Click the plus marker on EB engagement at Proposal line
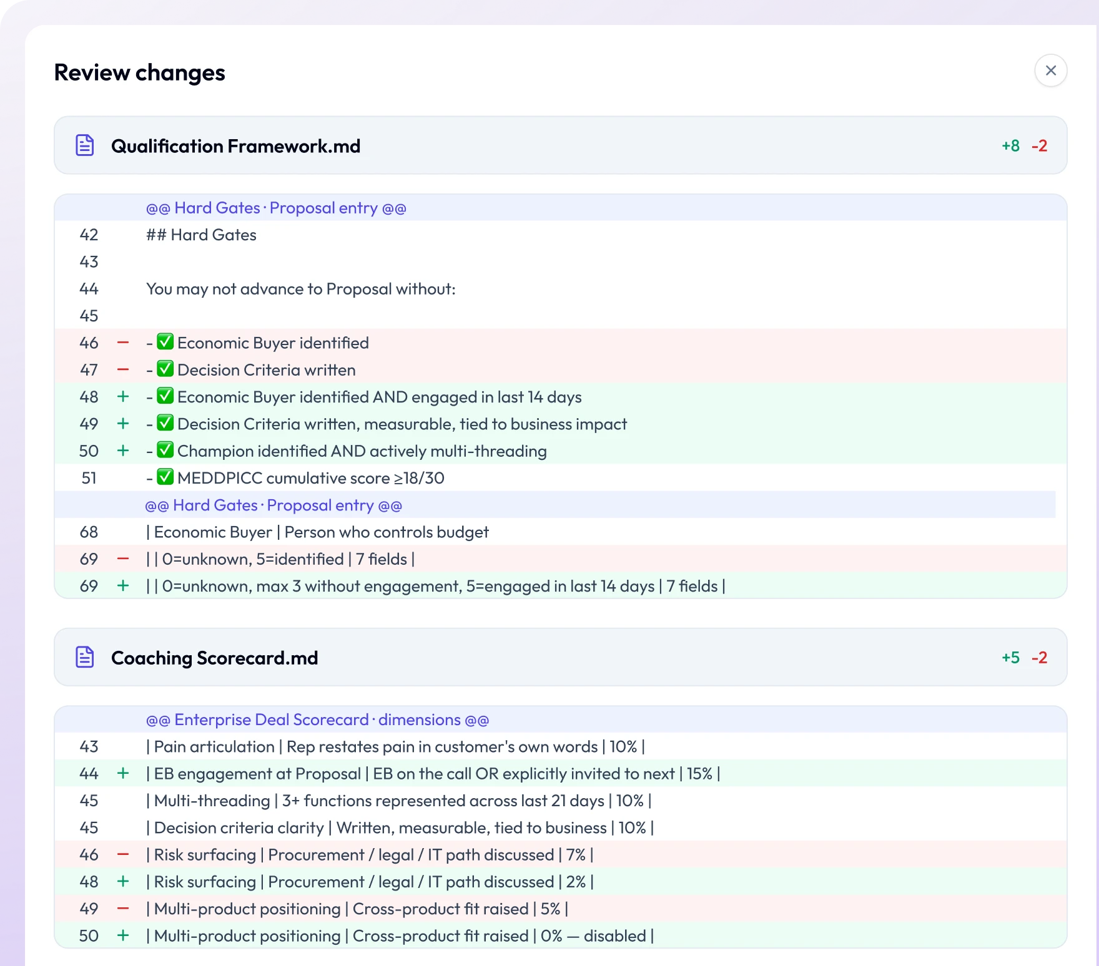 tap(123, 774)
